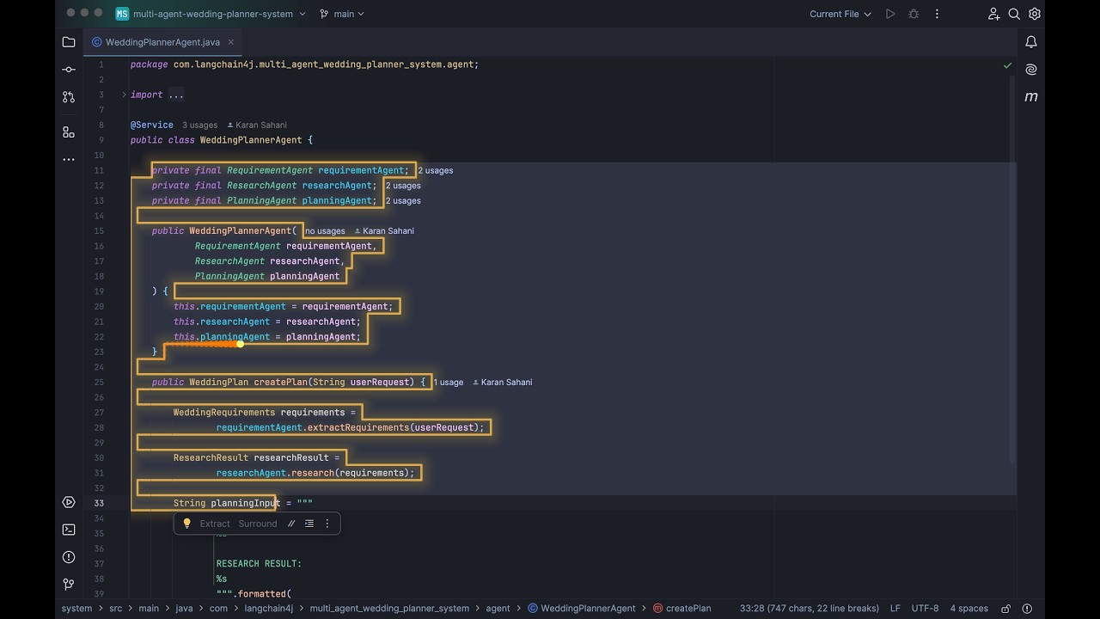The image size is (1100, 619).
Task: Click the Extract button in floating toolbar
Action: pyautogui.click(x=215, y=524)
